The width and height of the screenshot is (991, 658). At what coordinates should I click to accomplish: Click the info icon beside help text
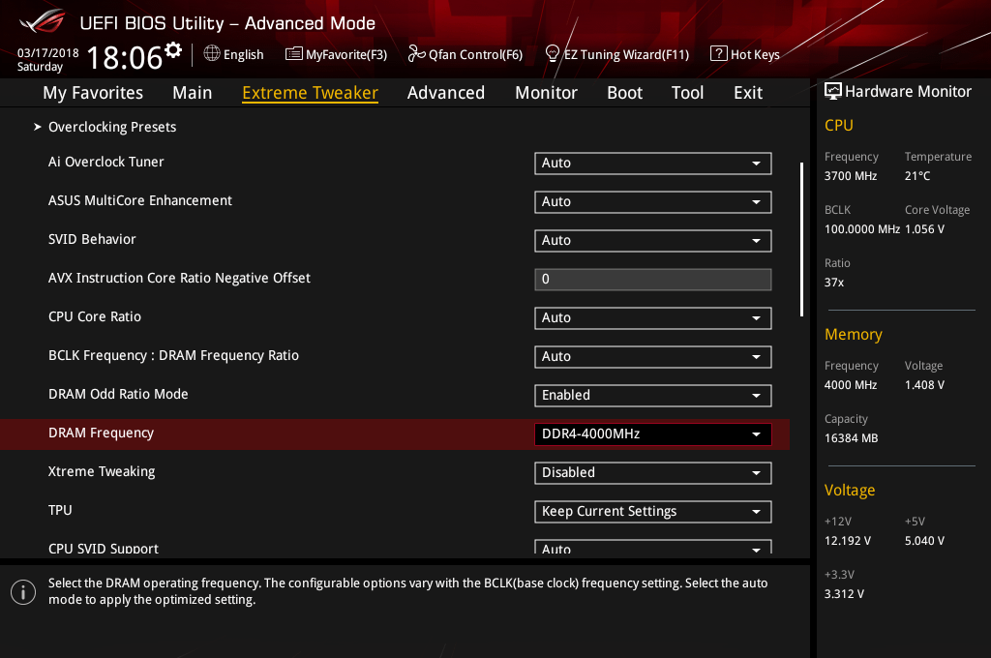pos(23,592)
